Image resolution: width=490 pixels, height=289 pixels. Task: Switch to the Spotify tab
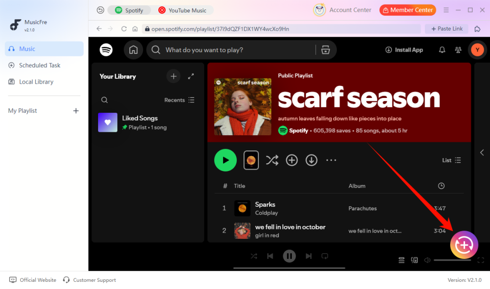pyautogui.click(x=129, y=11)
